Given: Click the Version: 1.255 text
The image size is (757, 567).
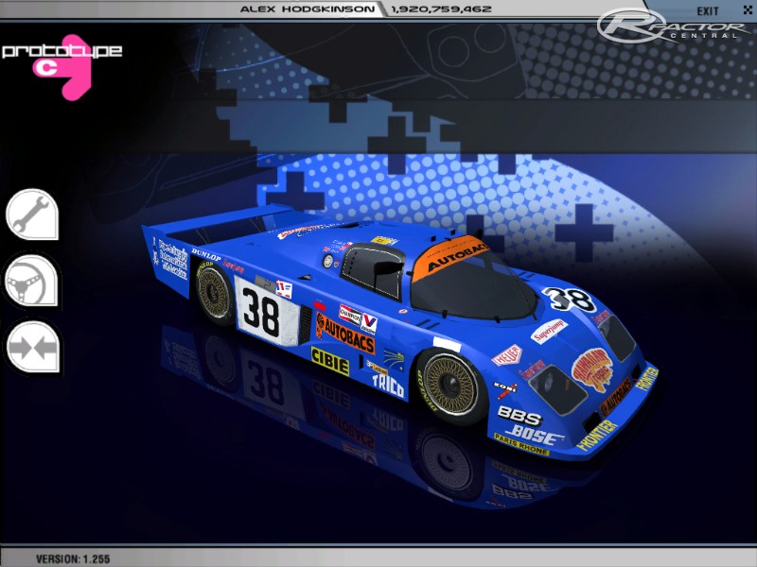Looking at the screenshot, I should (x=73, y=559).
